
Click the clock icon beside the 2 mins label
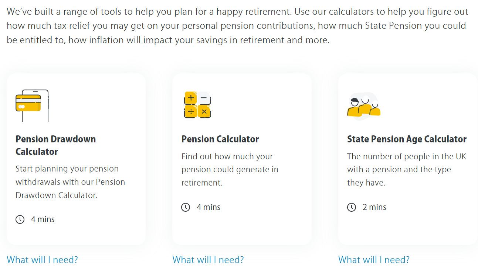[351, 207]
